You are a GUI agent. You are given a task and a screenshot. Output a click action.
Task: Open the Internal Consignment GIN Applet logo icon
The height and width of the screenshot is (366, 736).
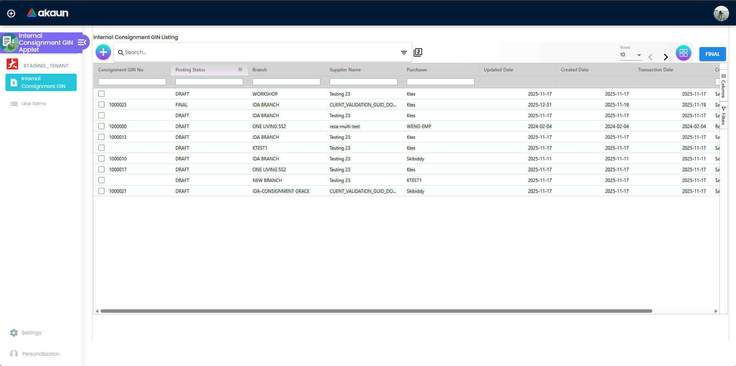(9, 42)
